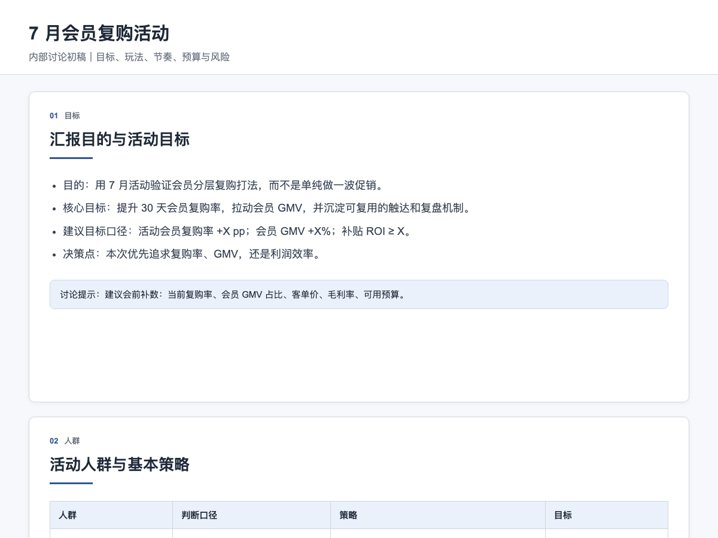
Task: Click the 判断口径 table column header
Action: pyautogui.click(x=252, y=515)
